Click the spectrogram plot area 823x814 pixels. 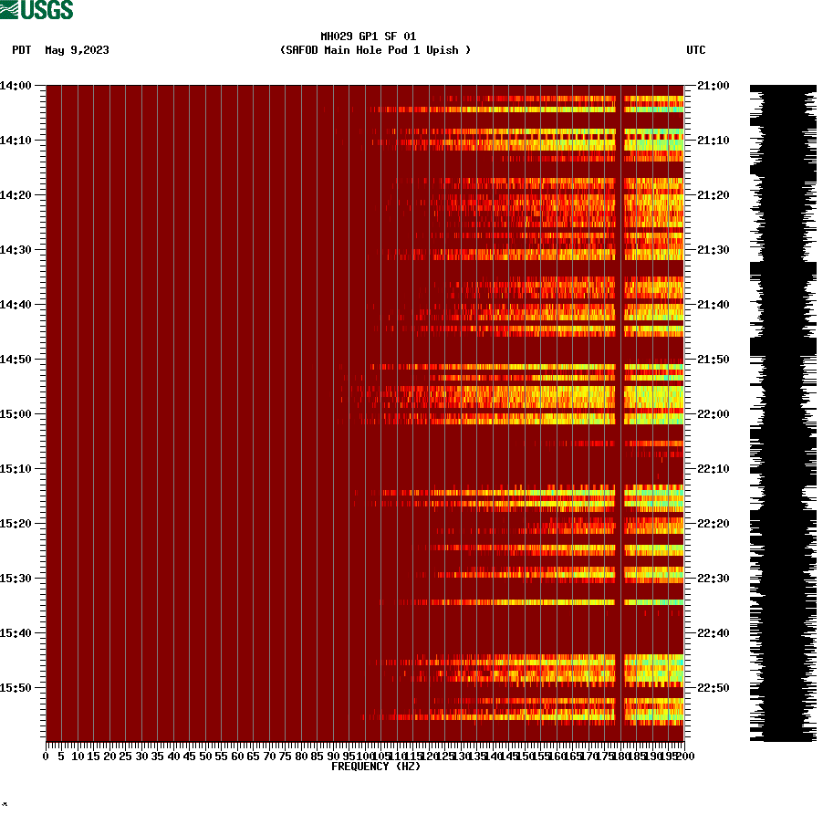[x=365, y=411]
